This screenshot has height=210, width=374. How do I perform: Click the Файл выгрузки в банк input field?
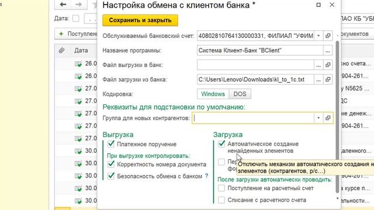(x=255, y=65)
